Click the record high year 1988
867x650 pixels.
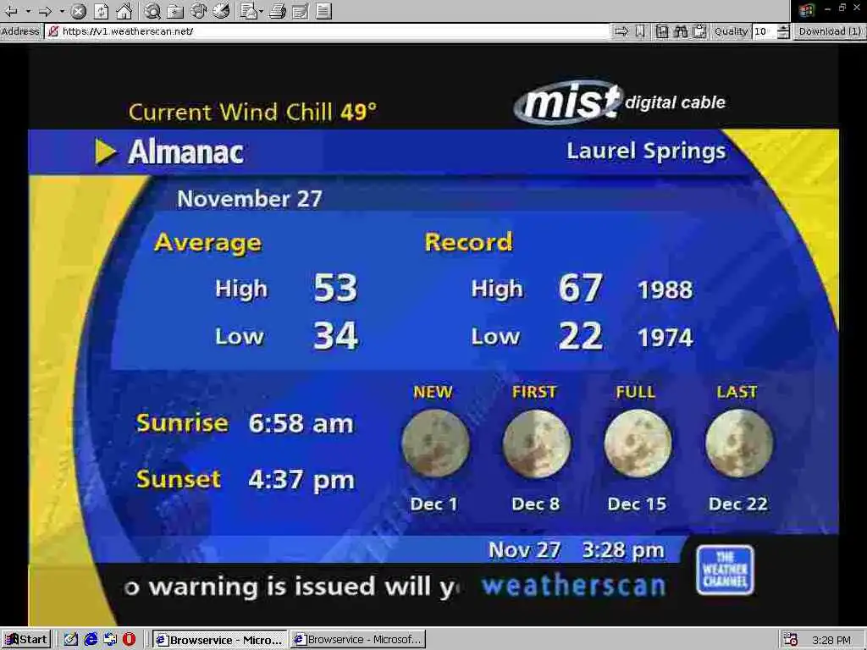click(665, 289)
